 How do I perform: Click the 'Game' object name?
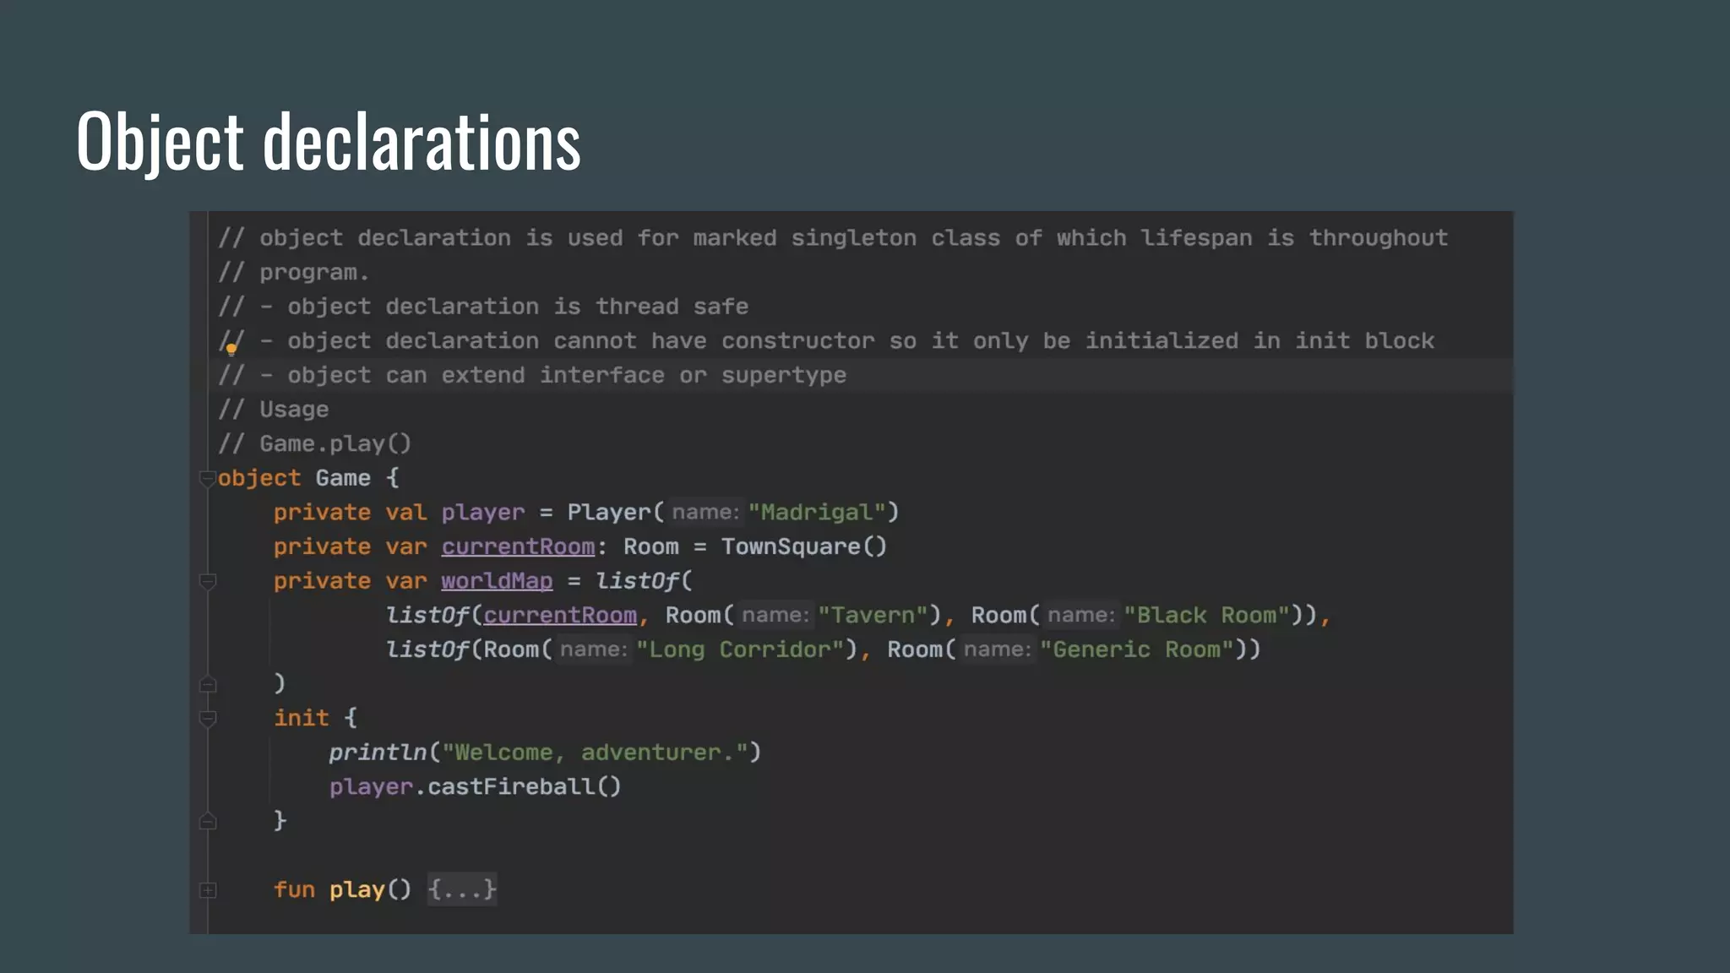pos(343,478)
